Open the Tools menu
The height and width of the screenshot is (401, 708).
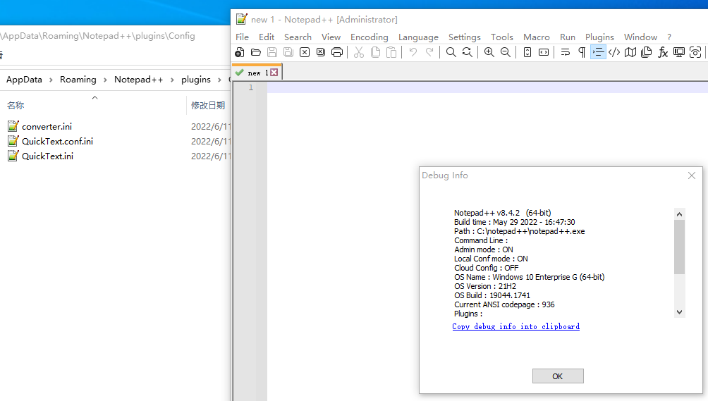(x=501, y=37)
